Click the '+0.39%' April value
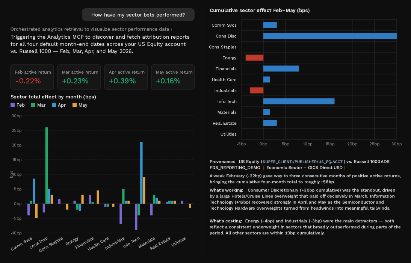 click(122, 81)
